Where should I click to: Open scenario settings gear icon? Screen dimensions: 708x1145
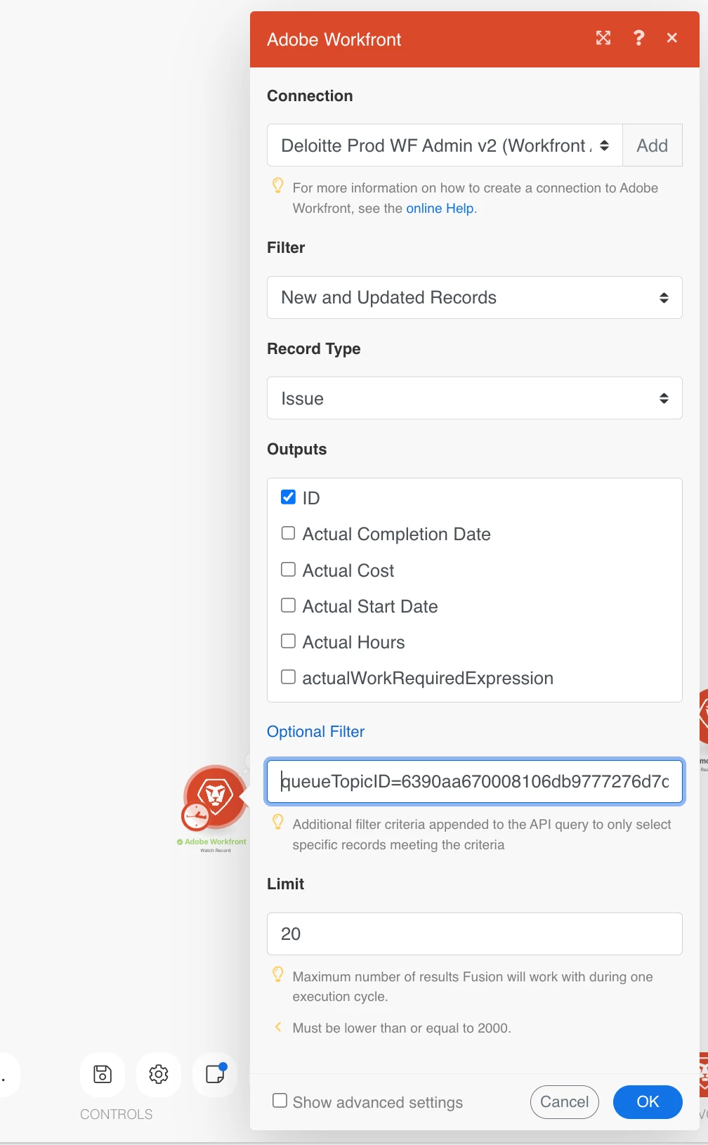click(x=159, y=1074)
